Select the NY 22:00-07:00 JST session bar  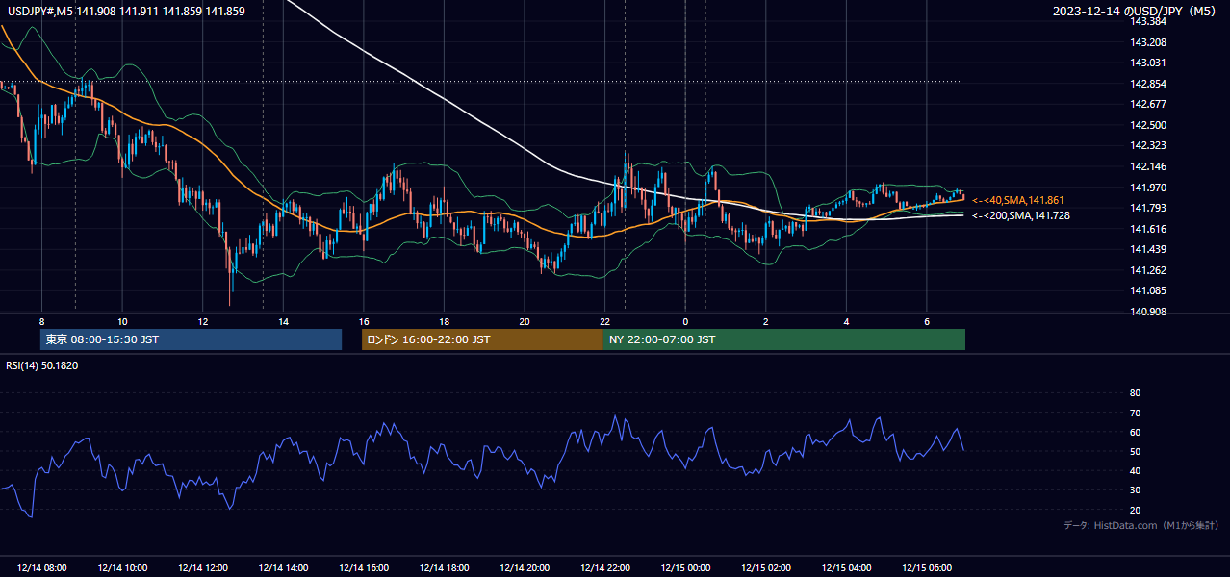784,339
